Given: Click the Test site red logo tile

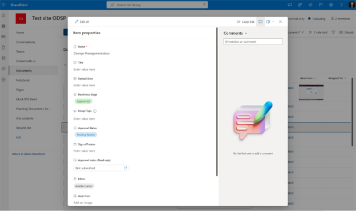Looking at the screenshot, I should pos(21,19).
